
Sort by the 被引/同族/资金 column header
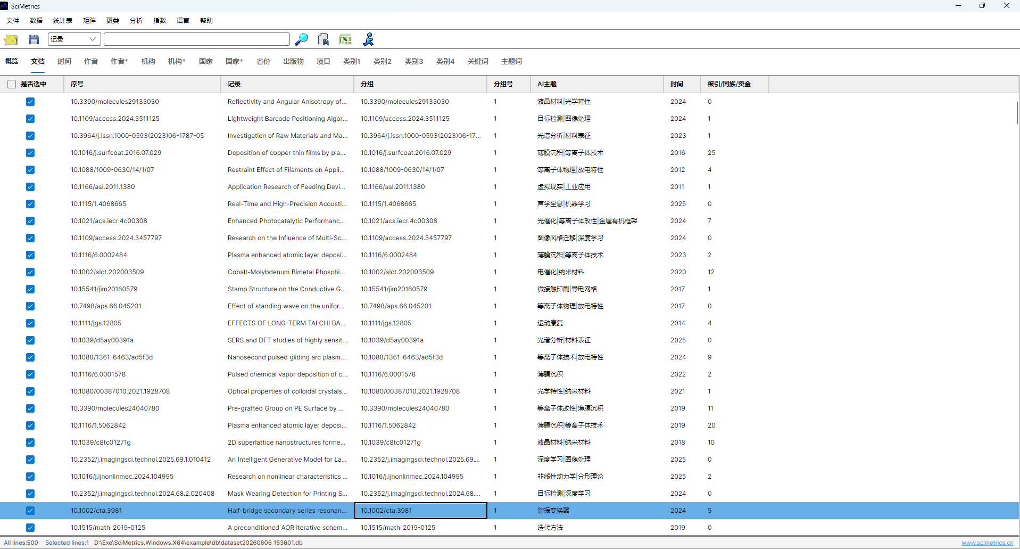pos(735,84)
